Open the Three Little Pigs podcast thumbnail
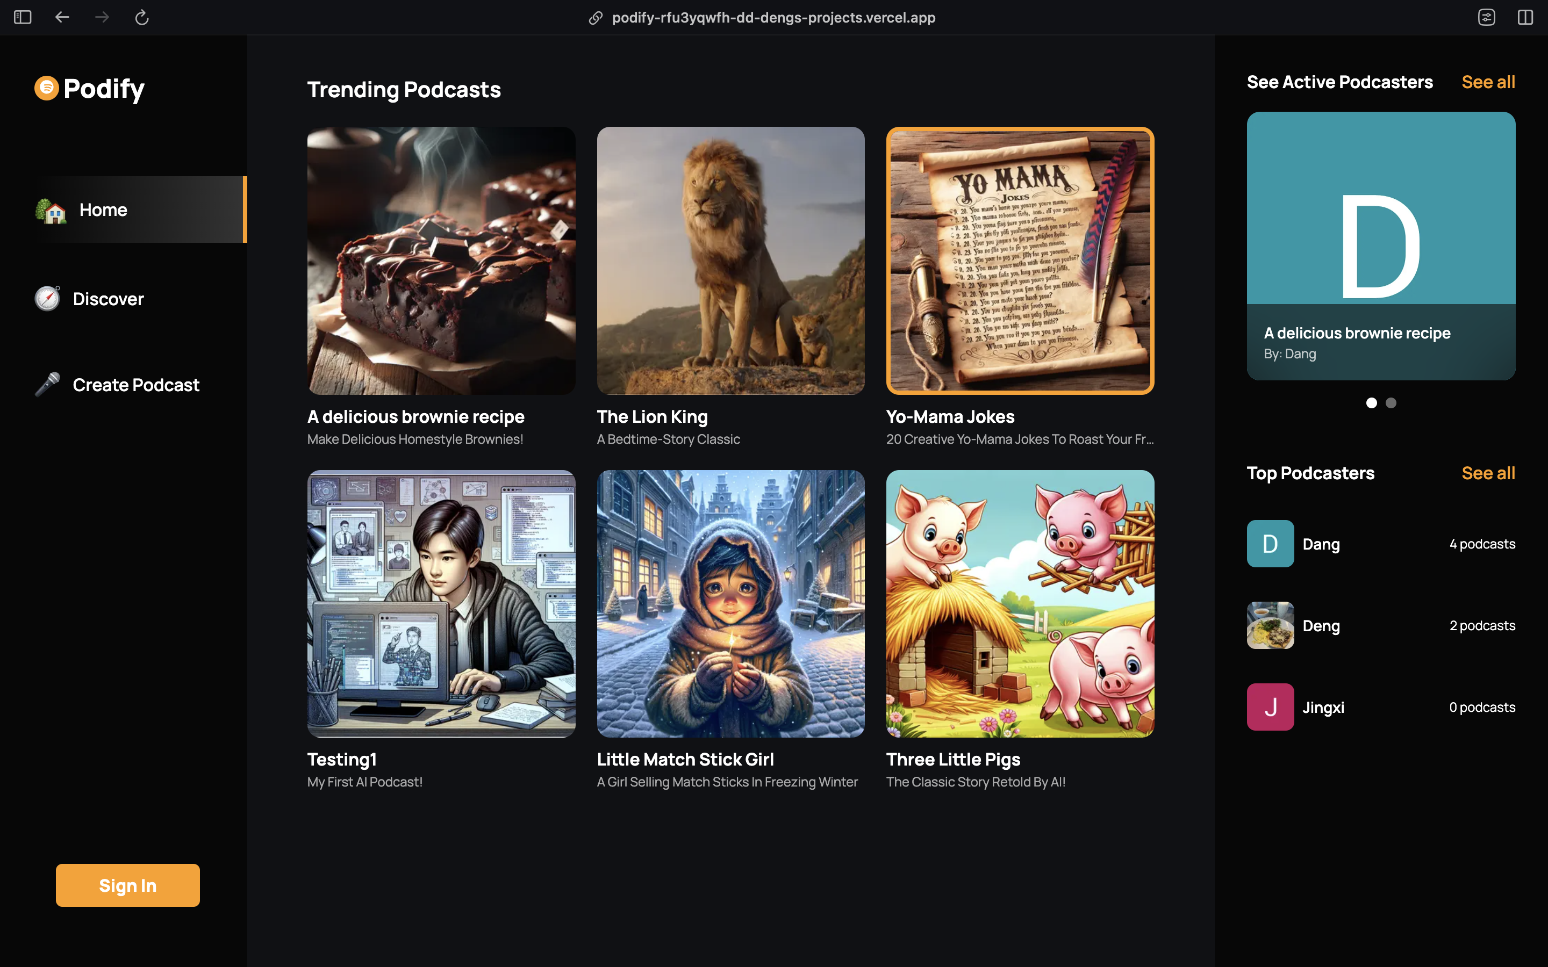This screenshot has width=1548, height=967. pos(1020,603)
